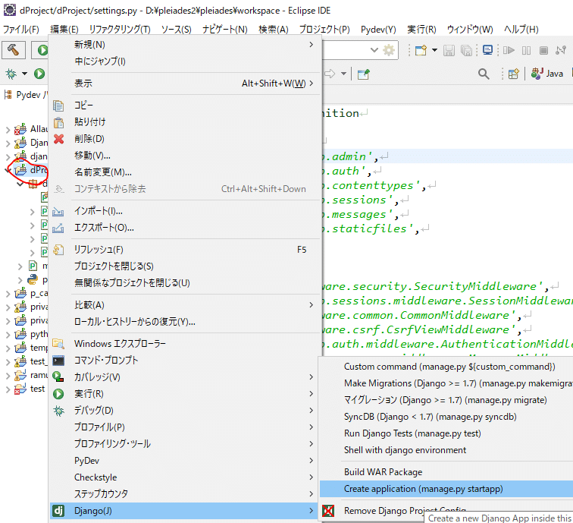Click the bug debug icon in toolbar

tap(11, 74)
